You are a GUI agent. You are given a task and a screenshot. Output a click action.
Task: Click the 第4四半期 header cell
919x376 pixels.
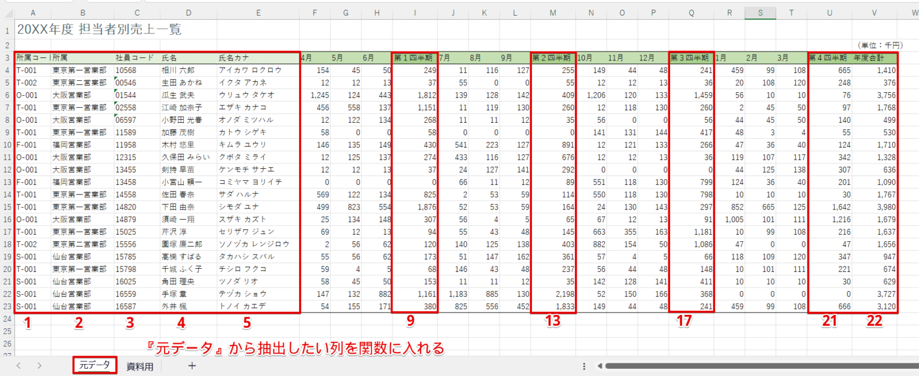(x=829, y=58)
